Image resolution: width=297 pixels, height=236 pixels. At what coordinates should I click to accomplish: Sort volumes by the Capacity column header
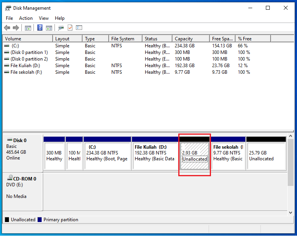(190, 39)
